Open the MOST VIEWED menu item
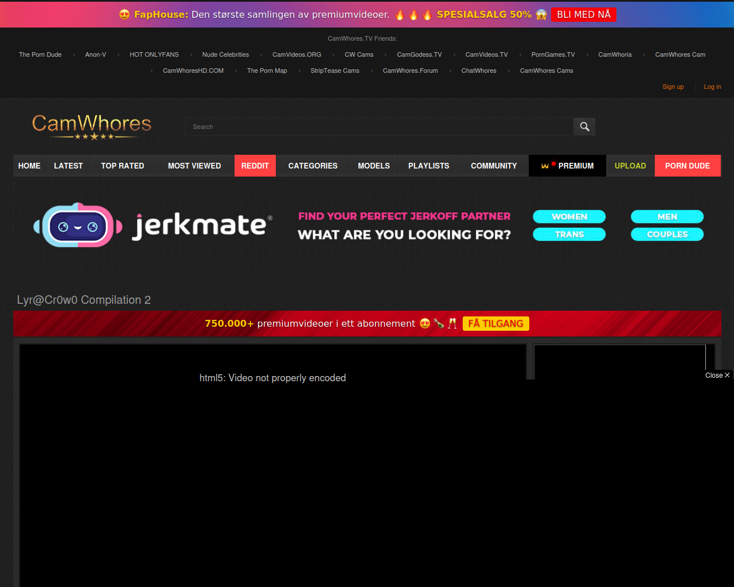Screen dimensions: 734x587 194,166
